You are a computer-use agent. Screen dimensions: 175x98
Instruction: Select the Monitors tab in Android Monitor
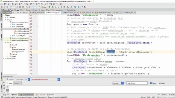point(17,83)
